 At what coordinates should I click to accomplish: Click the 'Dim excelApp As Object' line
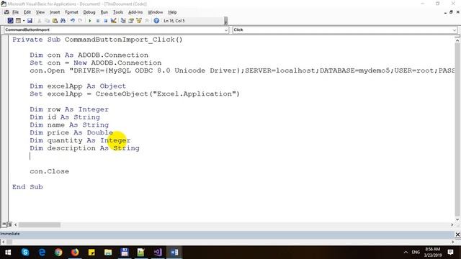(78, 86)
